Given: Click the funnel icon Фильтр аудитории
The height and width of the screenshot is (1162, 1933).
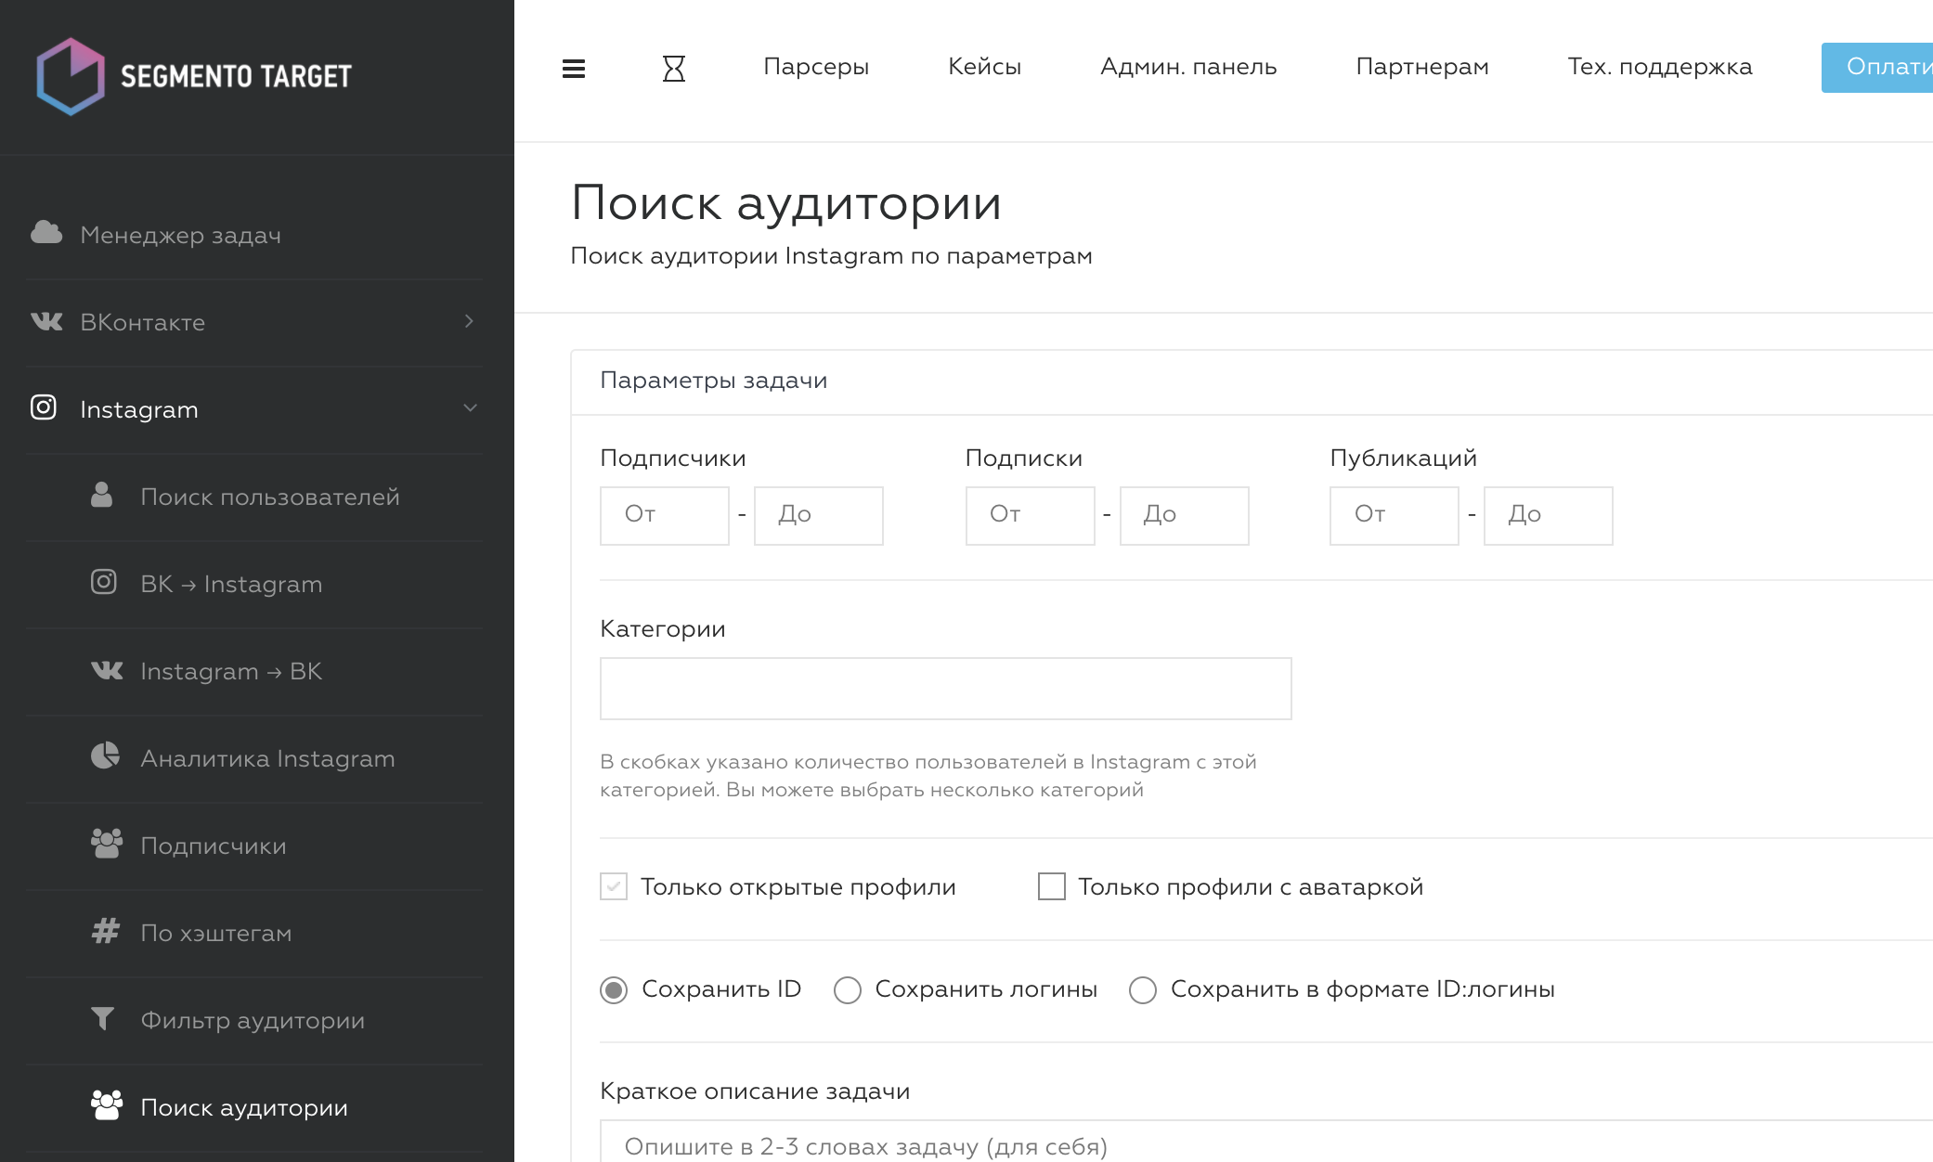Looking at the screenshot, I should click(x=103, y=1019).
